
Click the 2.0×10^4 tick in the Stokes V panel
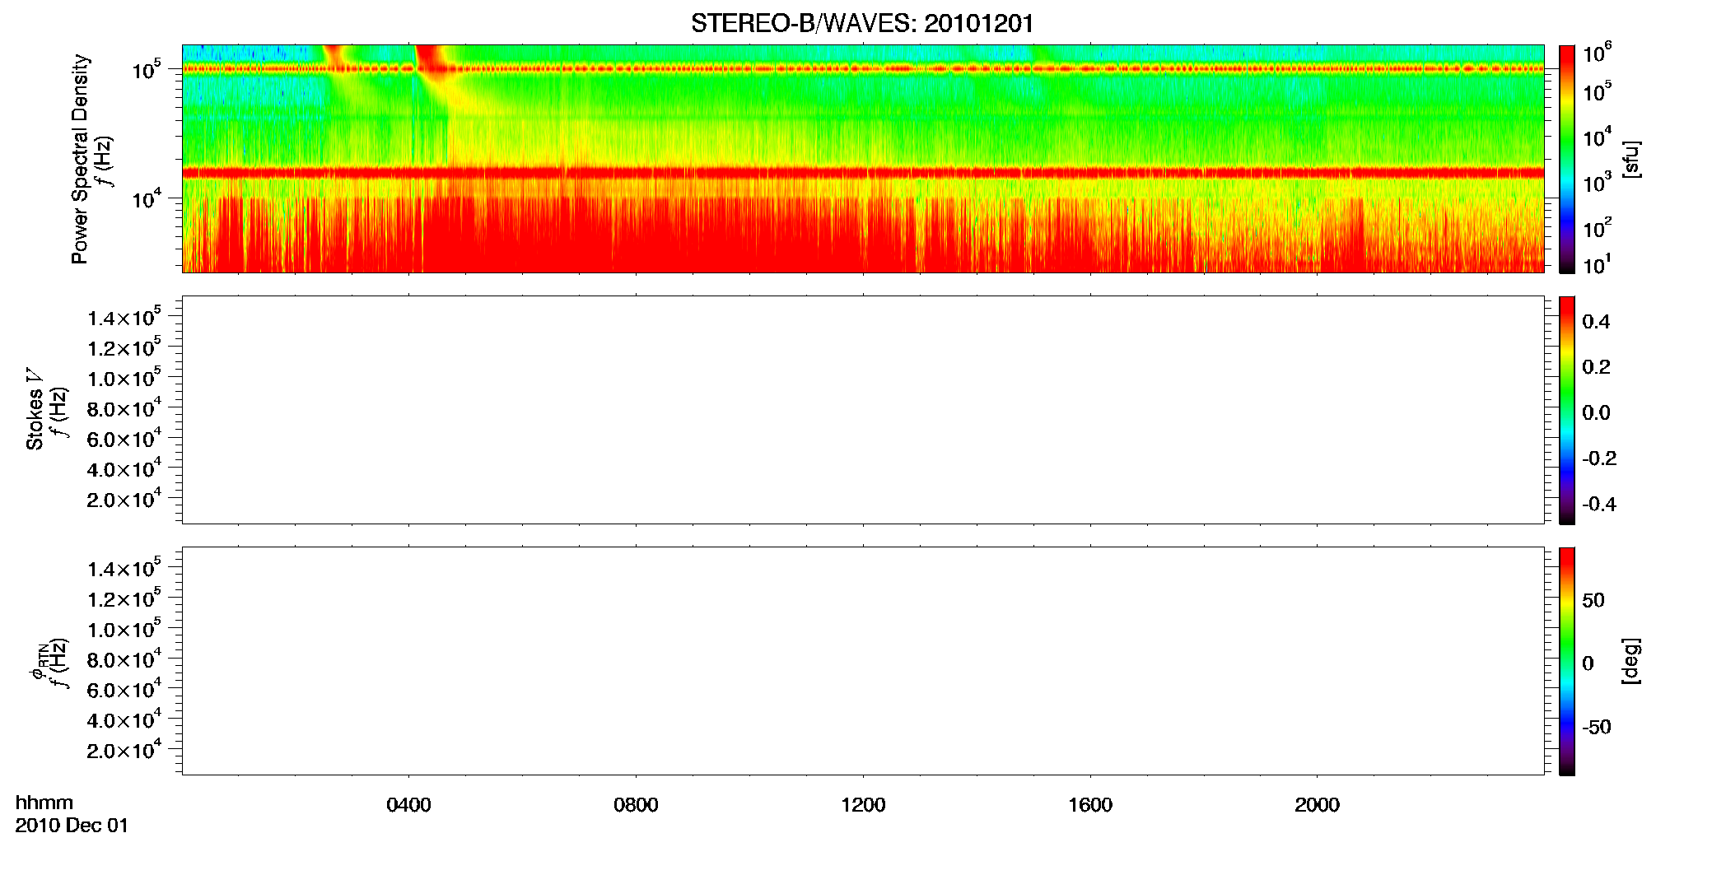tap(124, 500)
